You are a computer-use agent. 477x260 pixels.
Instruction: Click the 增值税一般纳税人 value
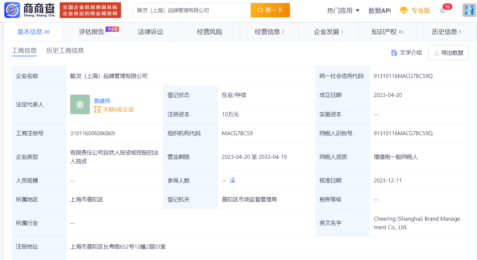point(396,157)
